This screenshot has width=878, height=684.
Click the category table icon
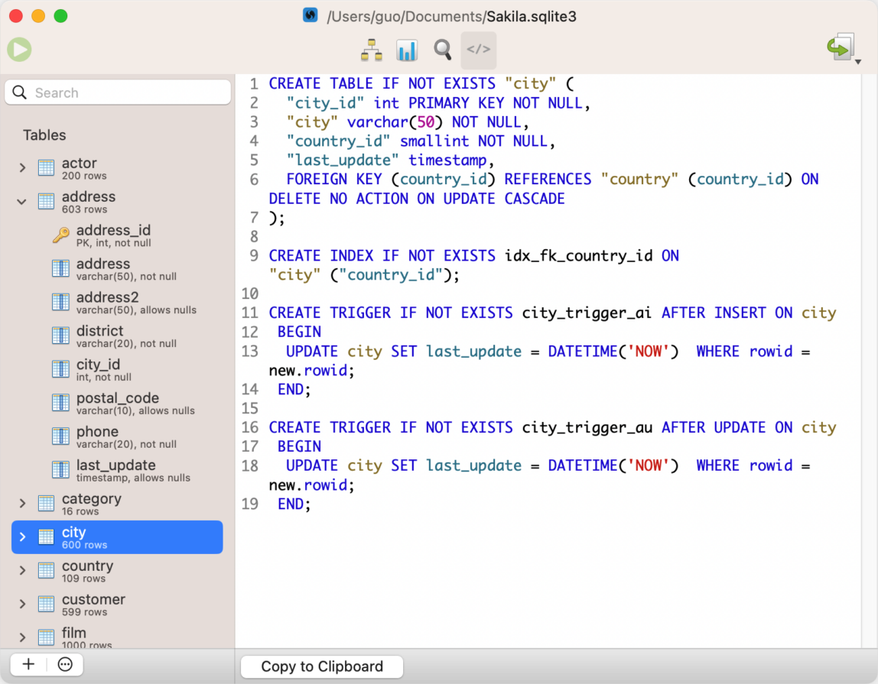pos(46,504)
